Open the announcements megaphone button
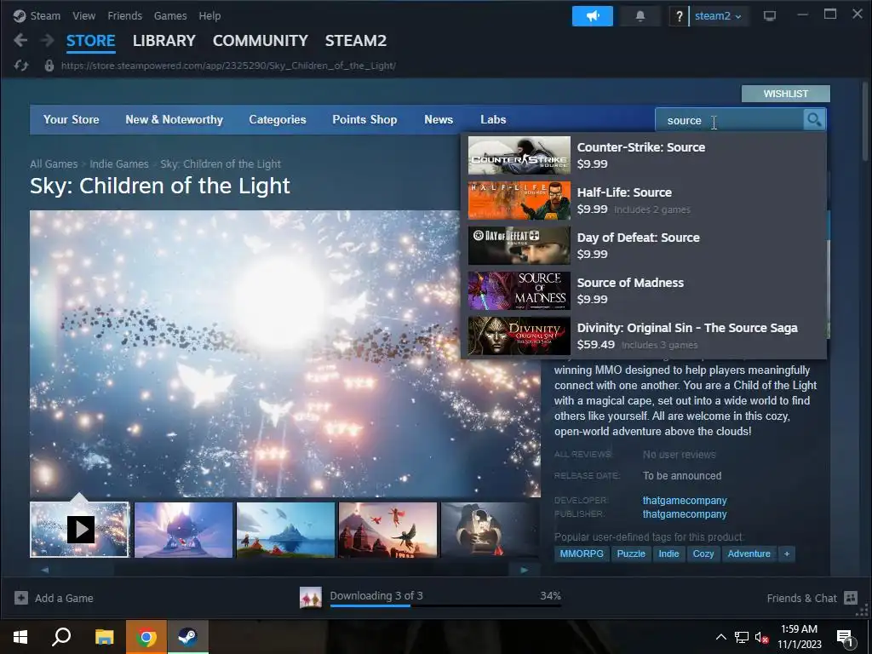Viewport: 872px width, 654px height. tap(593, 16)
